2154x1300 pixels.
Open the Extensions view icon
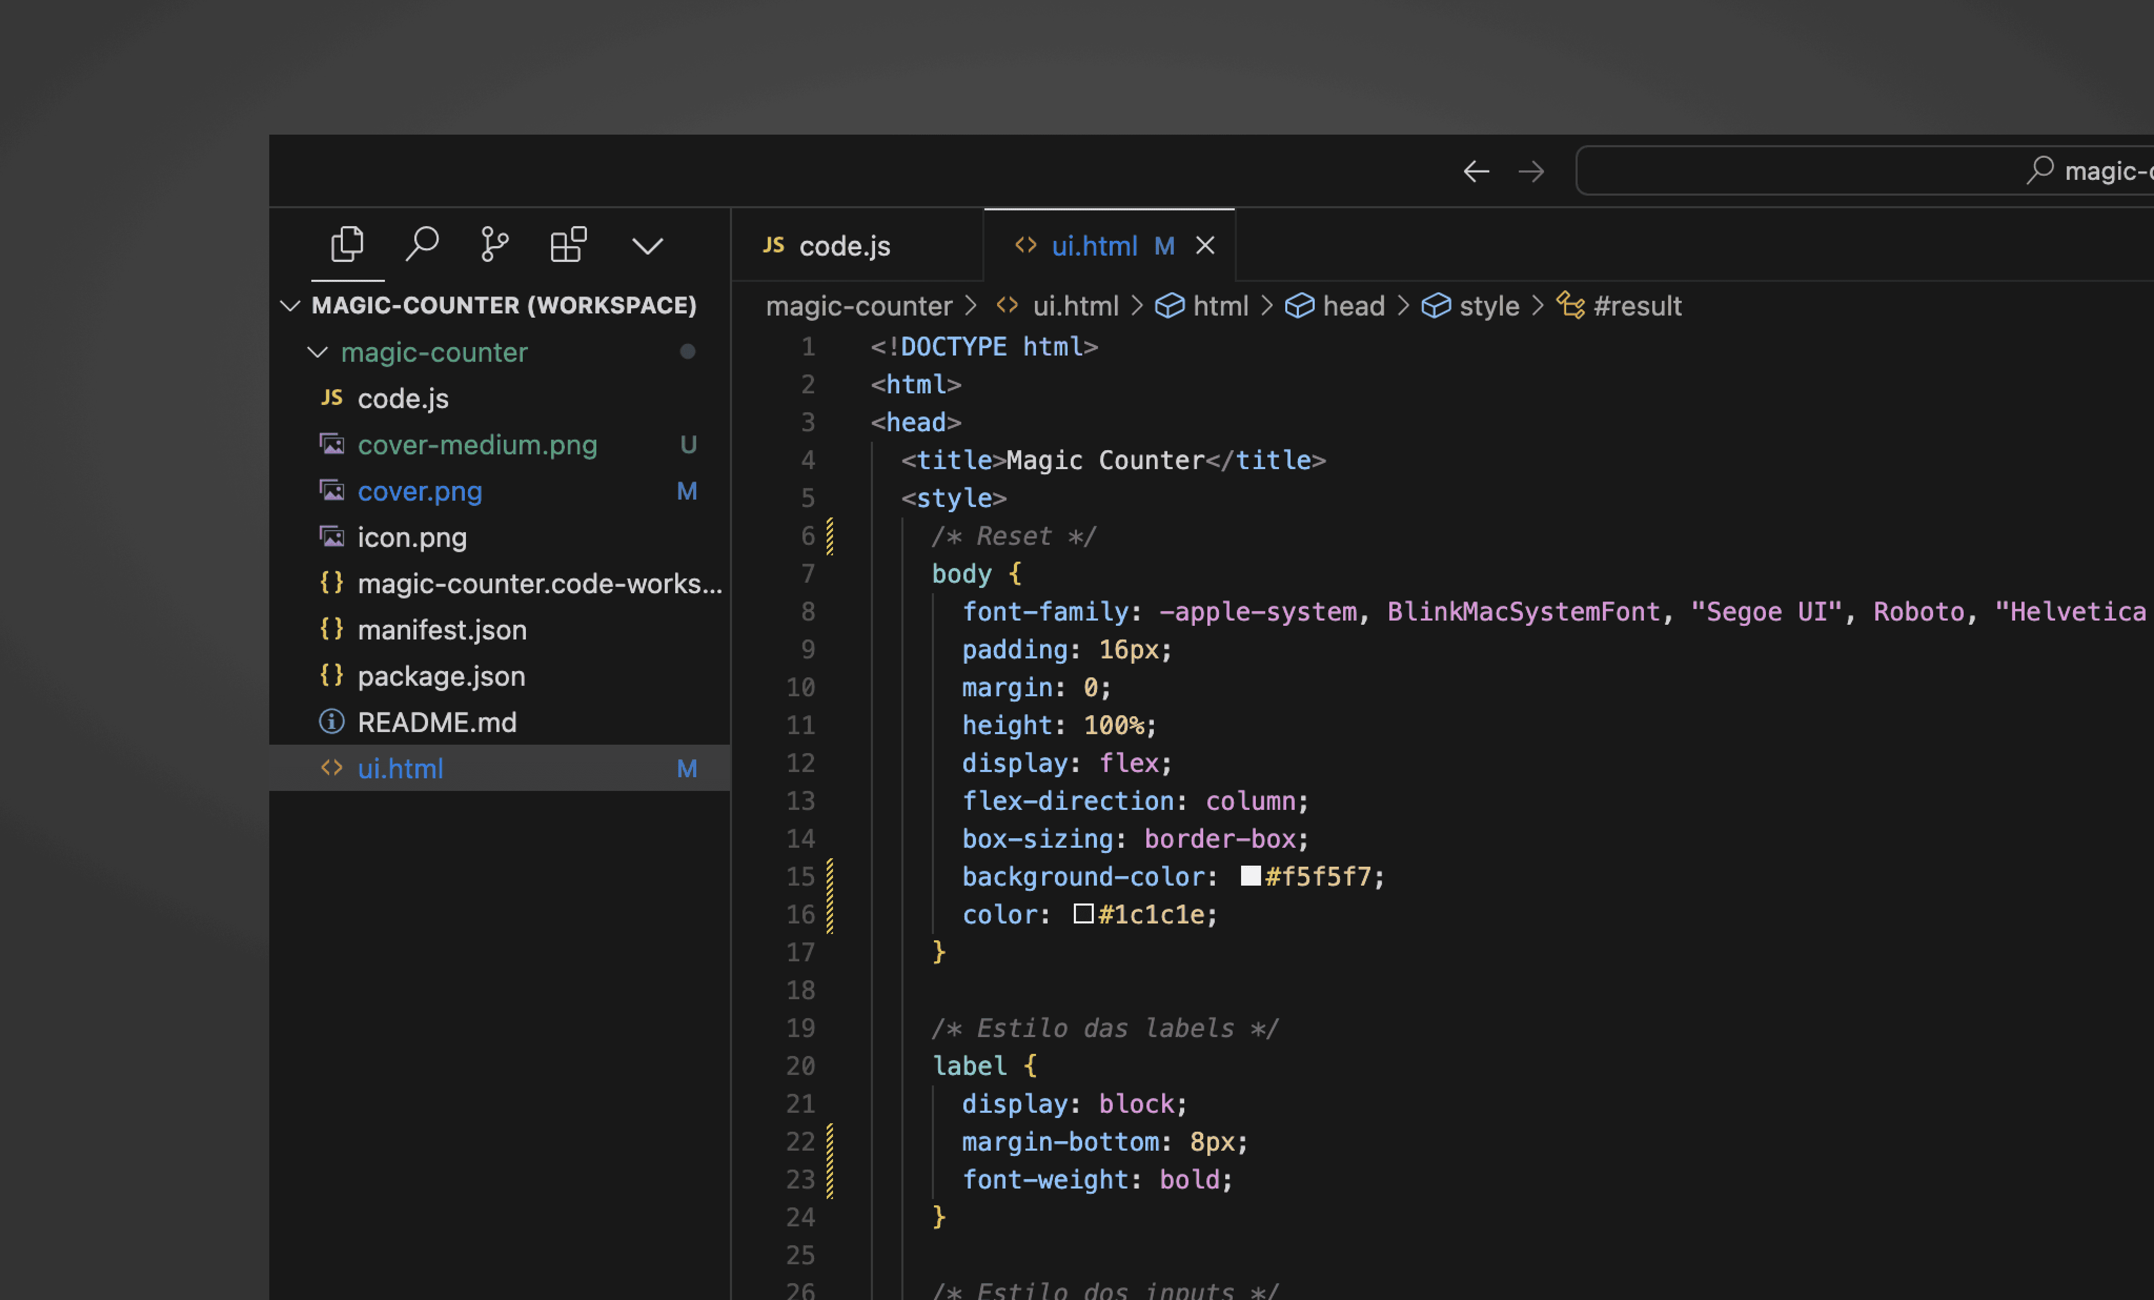[568, 245]
